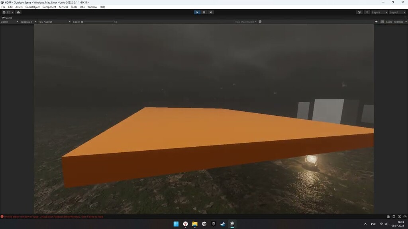Open the Layout selector labeled Layout
Image resolution: width=408 pixels, height=229 pixels.
tap(396, 12)
